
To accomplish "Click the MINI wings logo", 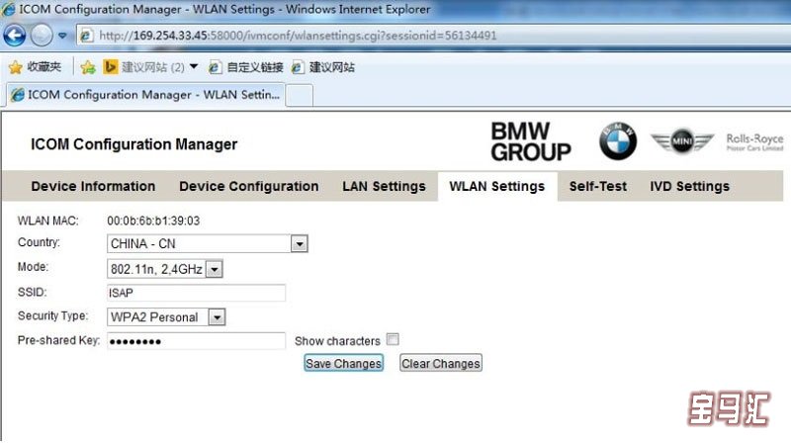I will 682,140.
